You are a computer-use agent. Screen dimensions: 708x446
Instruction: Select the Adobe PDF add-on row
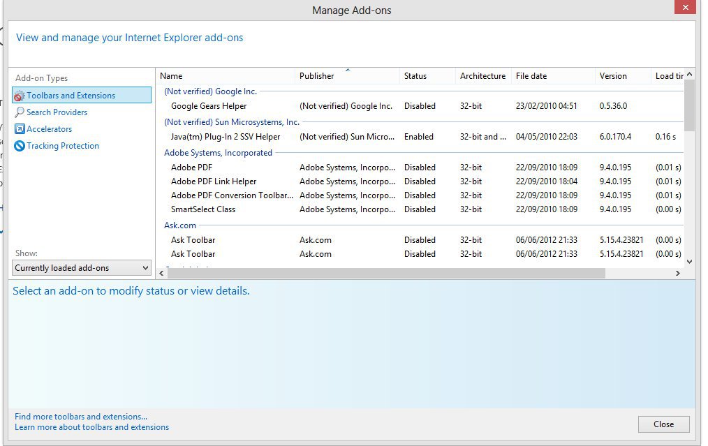point(420,168)
